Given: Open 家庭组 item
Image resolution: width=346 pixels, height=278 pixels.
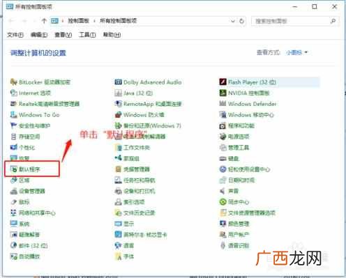Looking at the screenshot, I should click(127, 158).
